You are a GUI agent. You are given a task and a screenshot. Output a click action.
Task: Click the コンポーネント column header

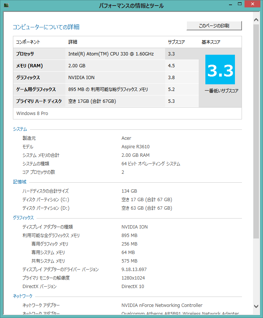pyautogui.click(x=28, y=42)
